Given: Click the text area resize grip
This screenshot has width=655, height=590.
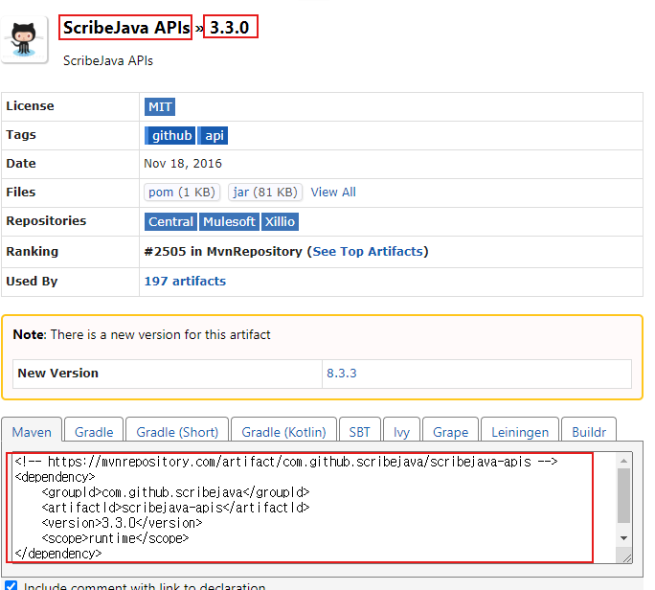Looking at the screenshot, I should [x=626, y=558].
